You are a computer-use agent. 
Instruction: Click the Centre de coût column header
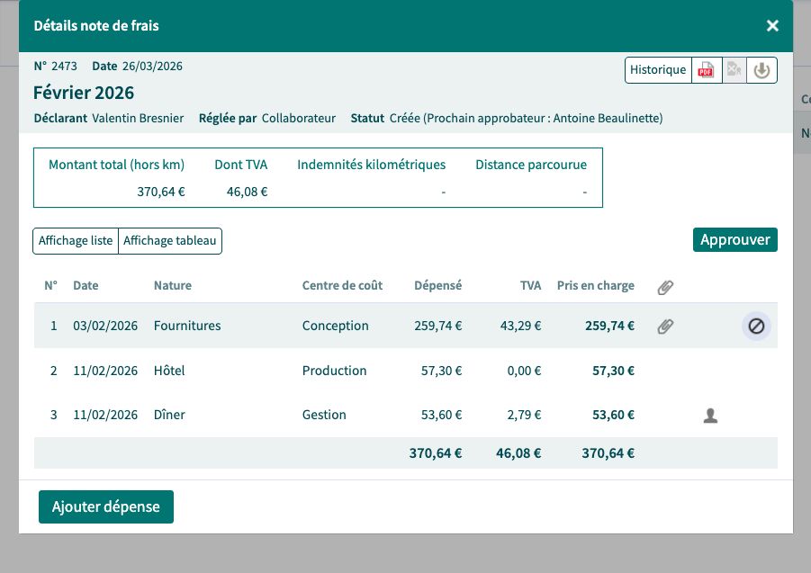coord(342,285)
